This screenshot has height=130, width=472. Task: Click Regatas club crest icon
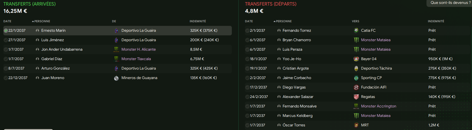(x=356, y=97)
